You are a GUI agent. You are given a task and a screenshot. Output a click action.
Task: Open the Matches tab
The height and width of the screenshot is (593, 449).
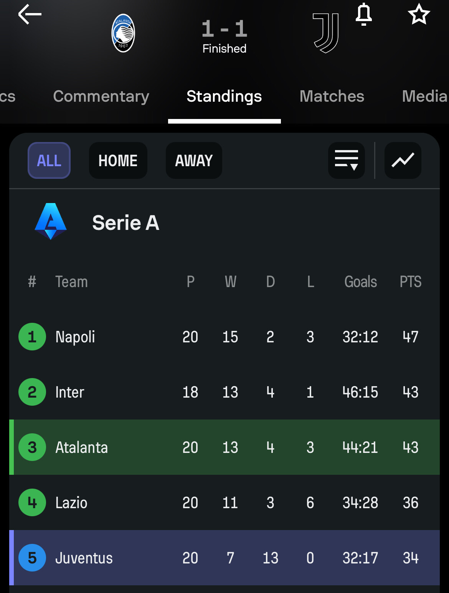[332, 96]
